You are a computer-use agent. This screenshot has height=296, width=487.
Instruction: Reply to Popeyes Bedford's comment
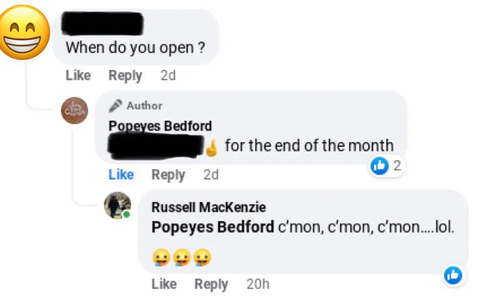click(x=168, y=174)
